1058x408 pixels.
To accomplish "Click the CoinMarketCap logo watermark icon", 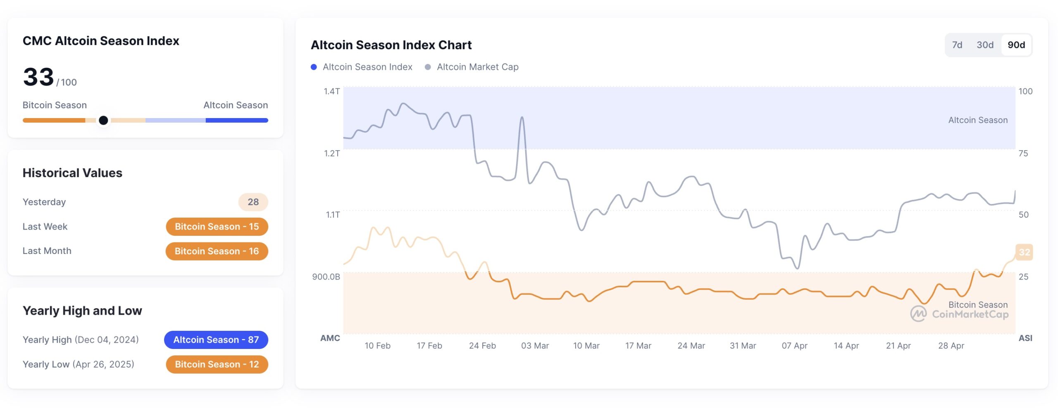I will click(918, 314).
